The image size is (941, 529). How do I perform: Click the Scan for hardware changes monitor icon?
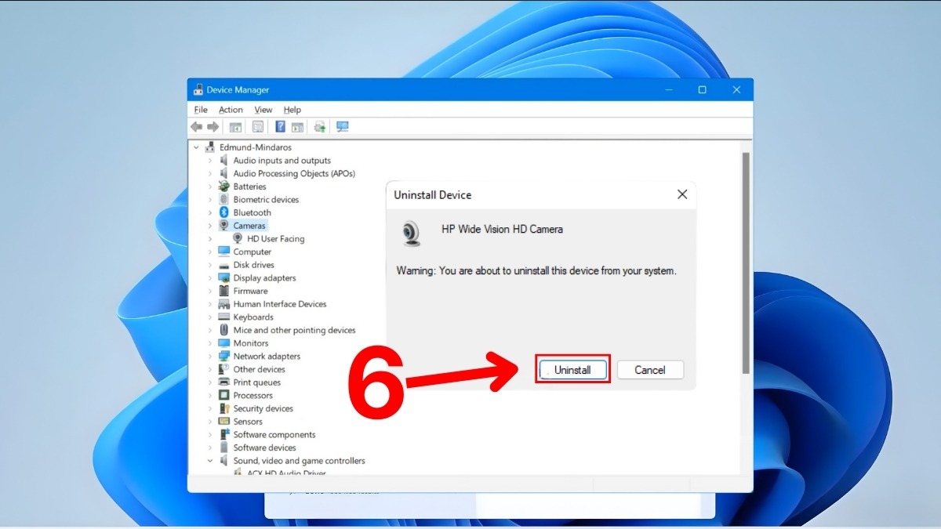[342, 127]
